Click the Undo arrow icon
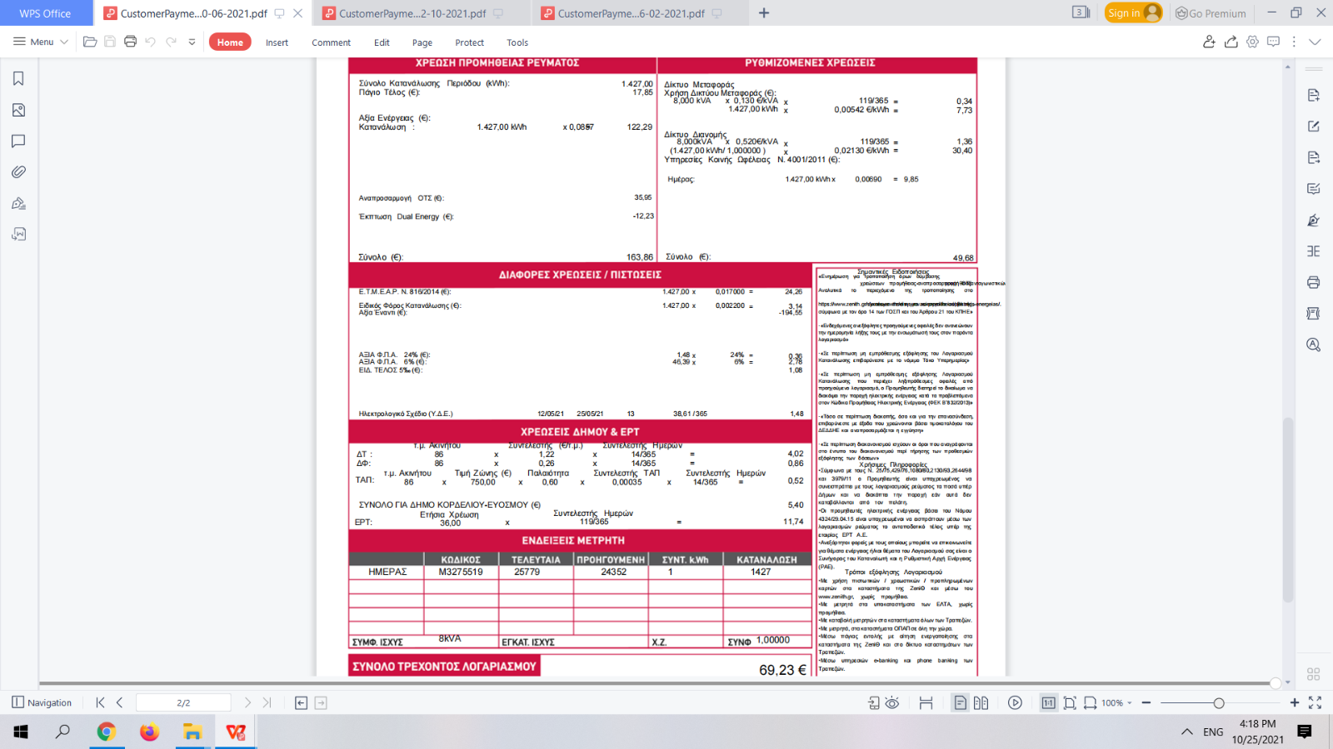This screenshot has height=749, width=1333. (150, 42)
